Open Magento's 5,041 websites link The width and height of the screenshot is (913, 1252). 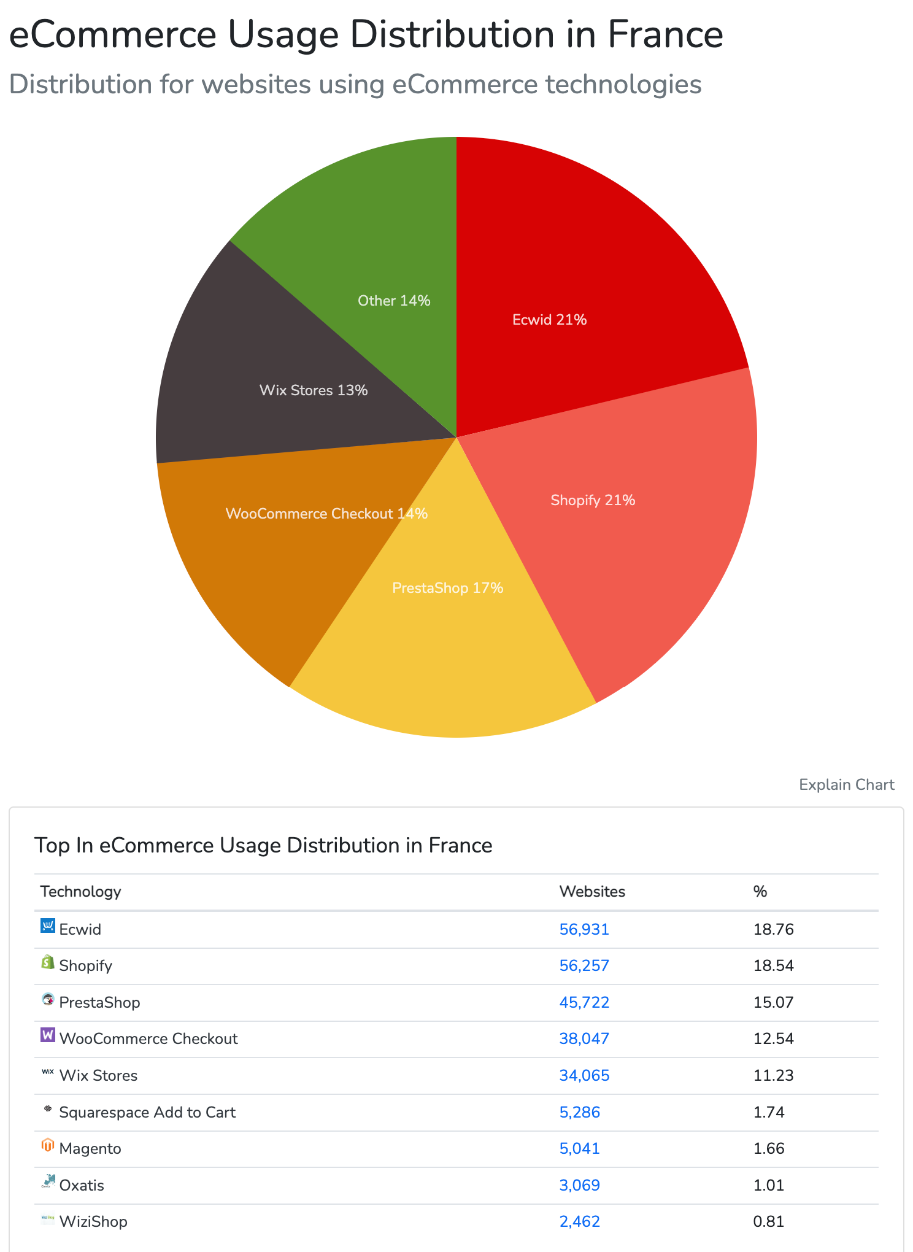point(579,1148)
